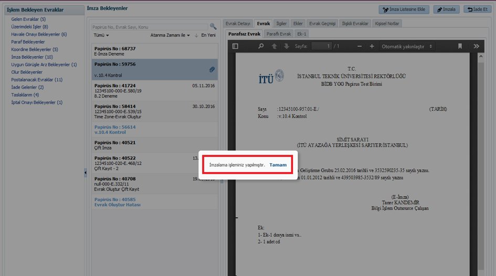This screenshot has width=496, height=276.
Task: Select document Papirüs No 40708 Evrak Oluştur Çift Kayıt
Action: 155,184
